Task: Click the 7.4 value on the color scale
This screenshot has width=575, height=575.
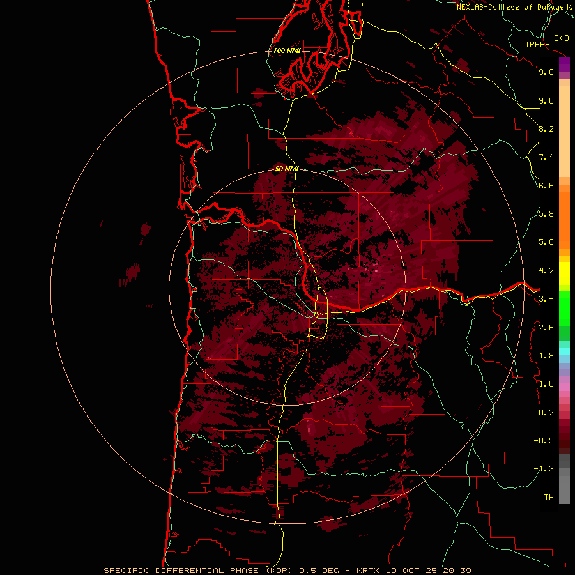Action: [x=546, y=157]
